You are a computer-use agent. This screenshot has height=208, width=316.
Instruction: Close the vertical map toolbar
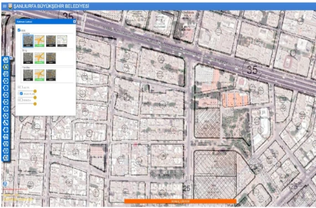point(11,58)
